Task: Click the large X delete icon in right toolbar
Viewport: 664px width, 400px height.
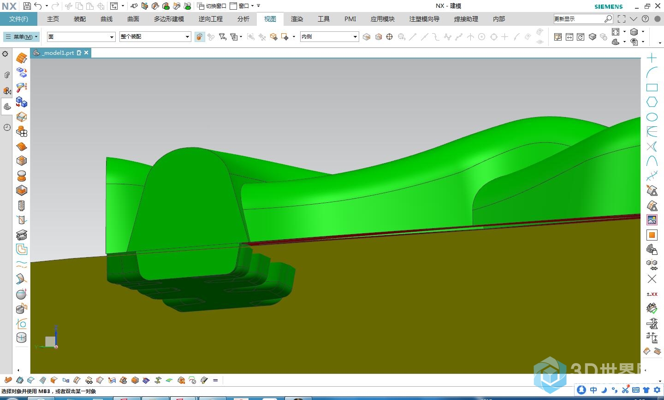Action: (x=652, y=279)
